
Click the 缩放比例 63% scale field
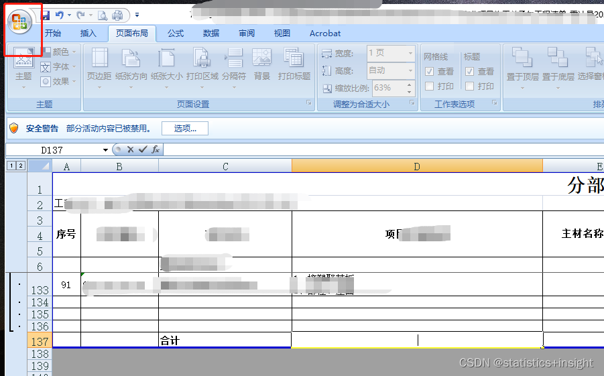pyautogui.click(x=388, y=88)
